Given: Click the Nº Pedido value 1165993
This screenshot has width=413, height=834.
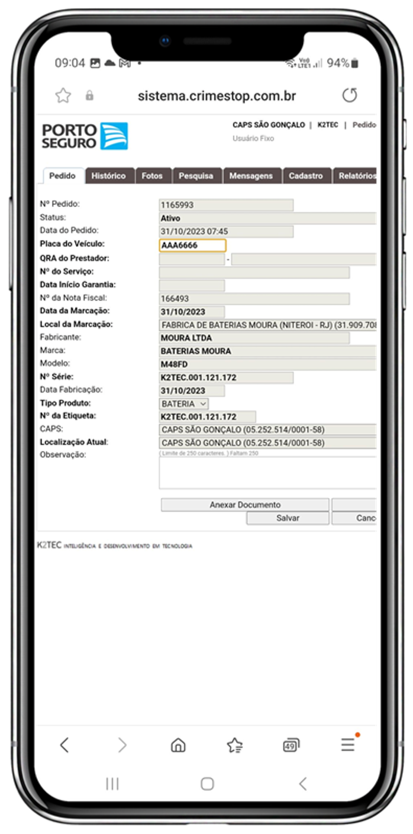Looking at the screenshot, I should pyautogui.click(x=226, y=205).
